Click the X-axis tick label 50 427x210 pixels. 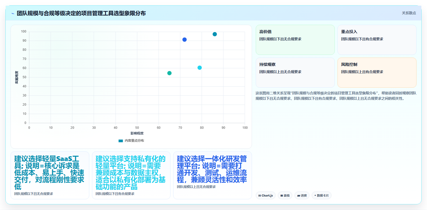[x=137, y=128]
